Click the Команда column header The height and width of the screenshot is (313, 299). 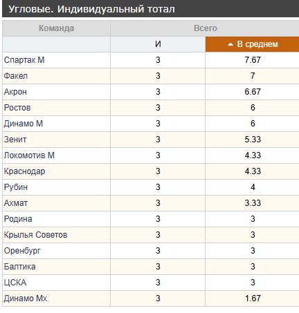pos(56,28)
